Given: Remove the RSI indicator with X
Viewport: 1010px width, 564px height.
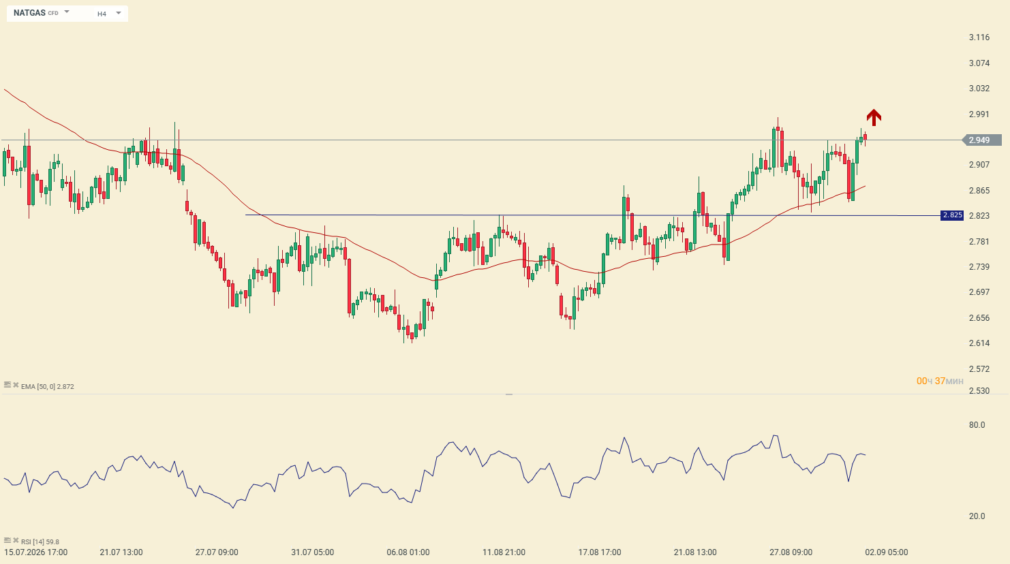Looking at the screenshot, I should pyautogui.click(x=16, y=541).
